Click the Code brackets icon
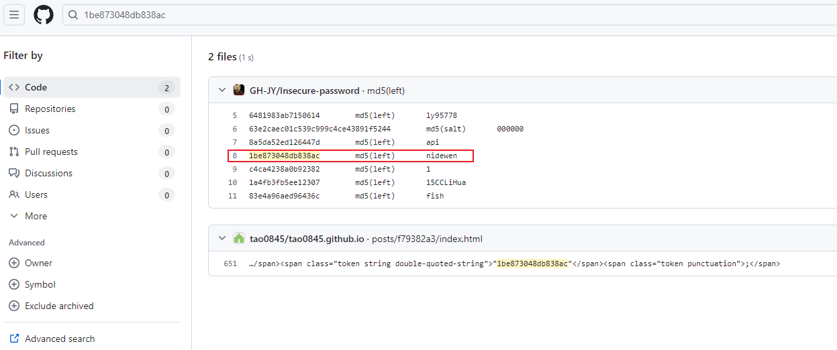 (x=14, y=87)
